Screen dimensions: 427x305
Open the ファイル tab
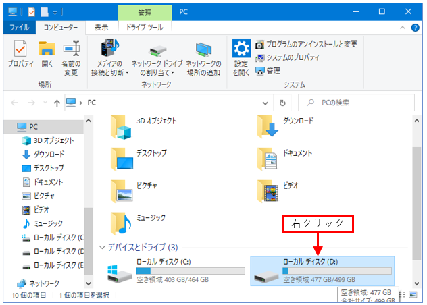coord(20,28)
